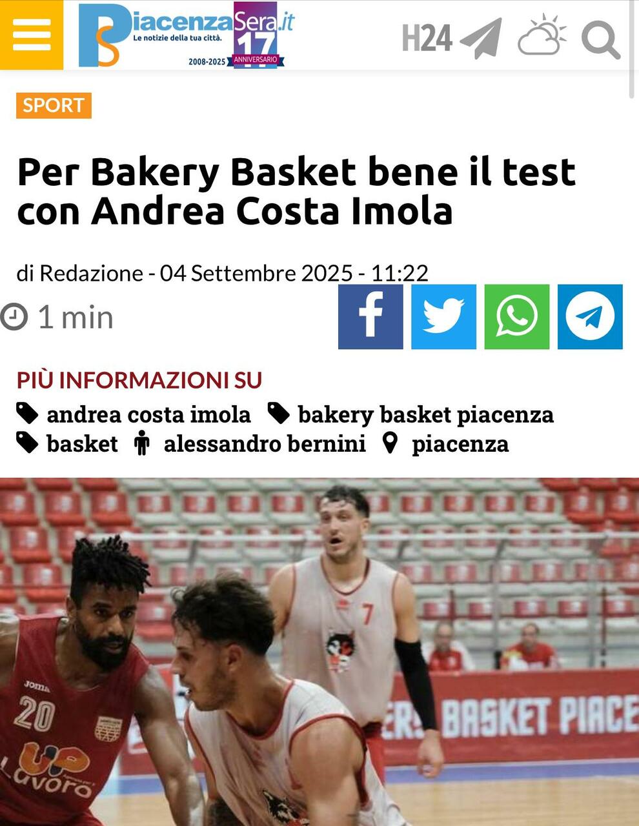Click the paper plane send icon

[481, 38]
